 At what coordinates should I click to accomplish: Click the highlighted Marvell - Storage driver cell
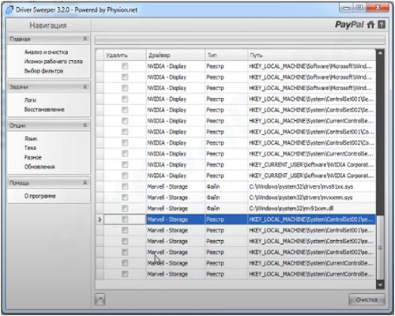[x=175, y=220]
